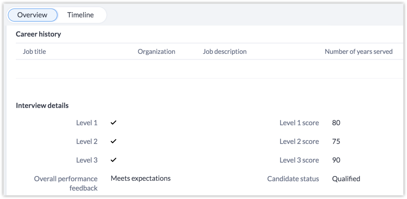Click the Candidate status label

click(x=293, y=179)
